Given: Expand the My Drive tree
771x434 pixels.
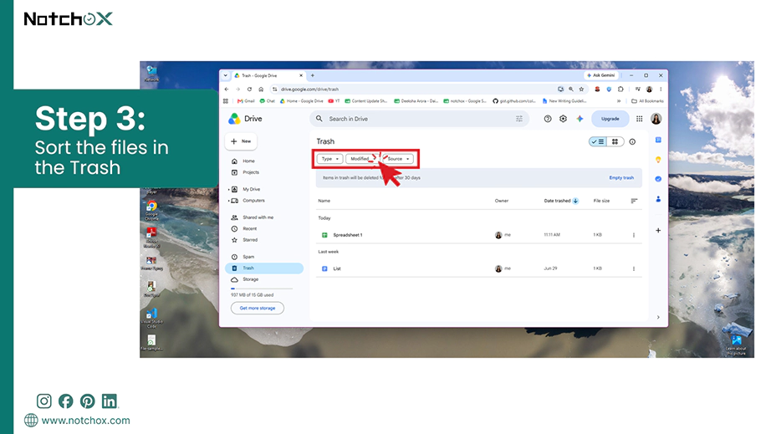Looking at the screenshot, I should tap(229, 189).
